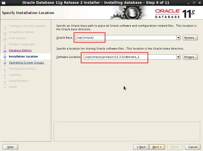Close the installer window

[x=199, y=3]
